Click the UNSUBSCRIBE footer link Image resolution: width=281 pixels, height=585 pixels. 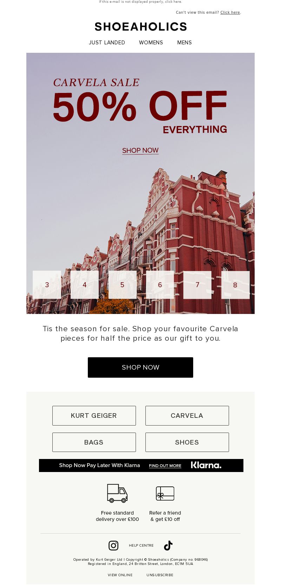click(x=160, y=575)
